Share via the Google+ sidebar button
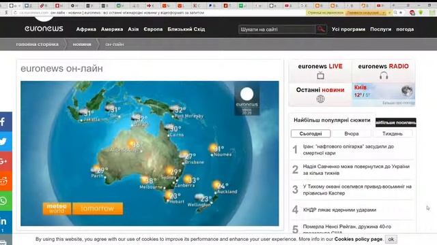The image size is (437, 245). pos(6,161)
